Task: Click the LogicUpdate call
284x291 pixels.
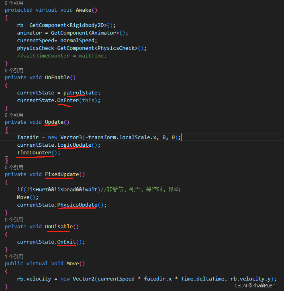Action: pos(74,145)
